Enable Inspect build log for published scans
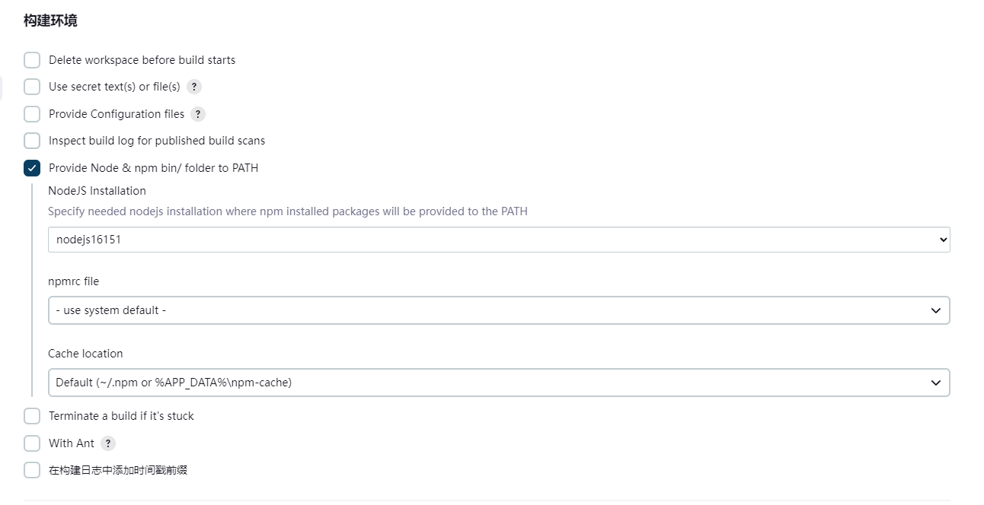Image resolution: width=984 pixels, height=505 pixels. pyautogui.click(x=32, y=141)
